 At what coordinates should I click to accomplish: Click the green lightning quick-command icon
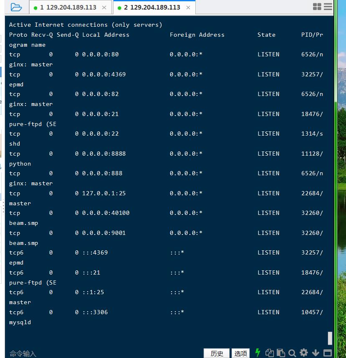258,353
